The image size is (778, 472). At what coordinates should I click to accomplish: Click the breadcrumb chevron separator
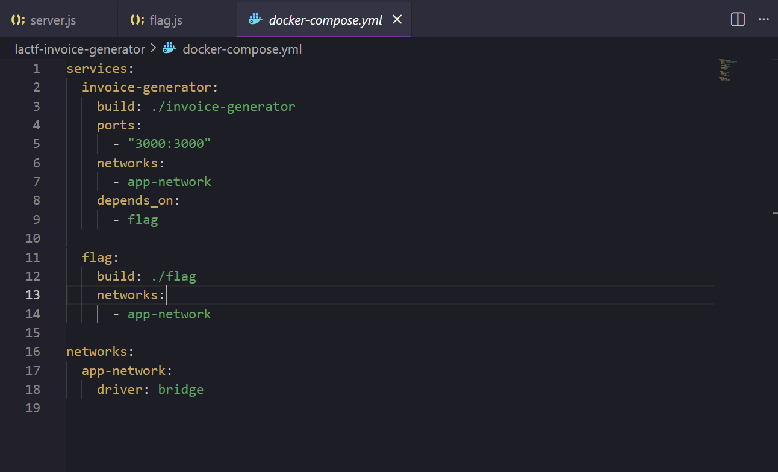tap(153, 49)
